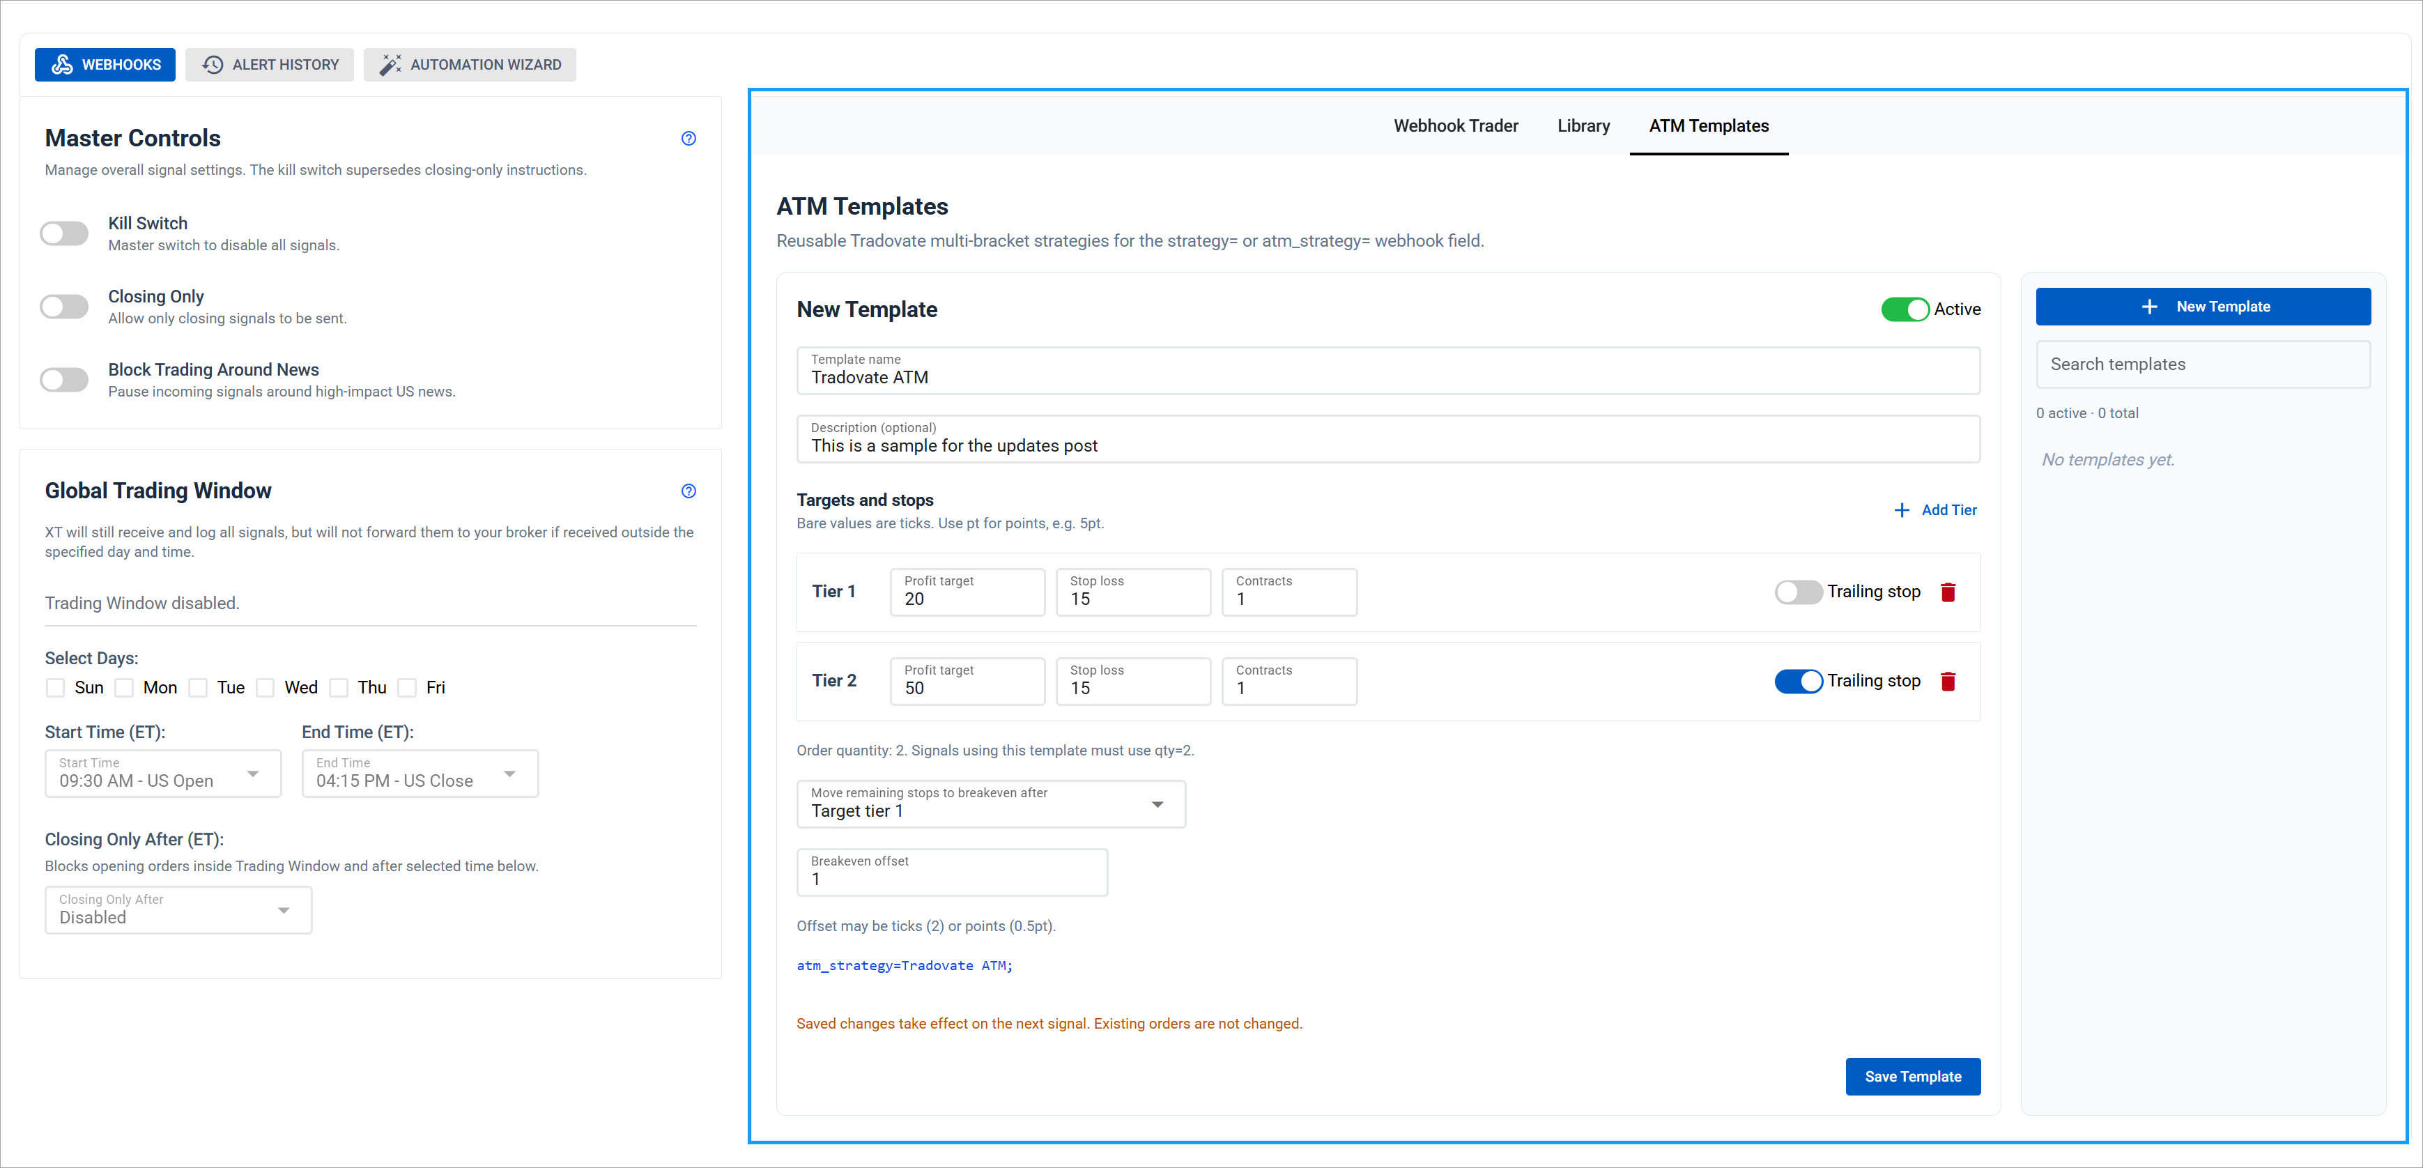Viewport: 2423px width, 1168px height.
Task: Enable Closing Only toggle
Action: pyautogui.click(x=64, y=307)
